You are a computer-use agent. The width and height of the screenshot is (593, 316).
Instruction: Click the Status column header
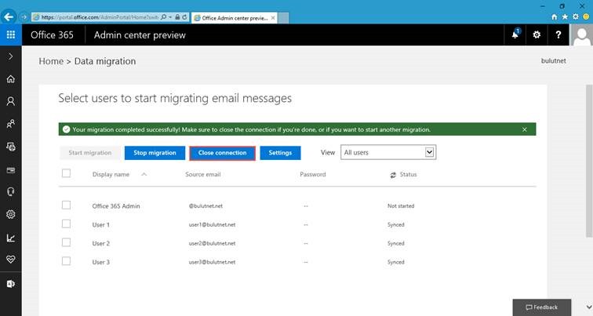408,174
